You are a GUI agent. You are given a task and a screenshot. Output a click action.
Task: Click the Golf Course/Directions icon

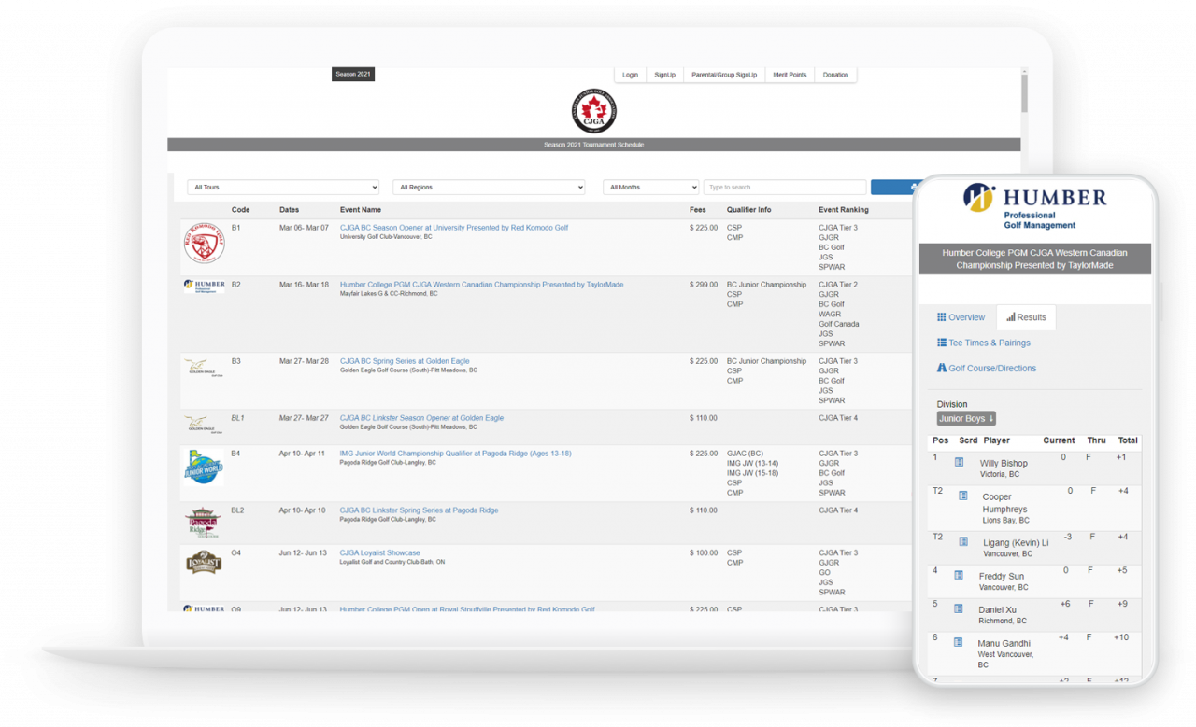coord(942,368)
